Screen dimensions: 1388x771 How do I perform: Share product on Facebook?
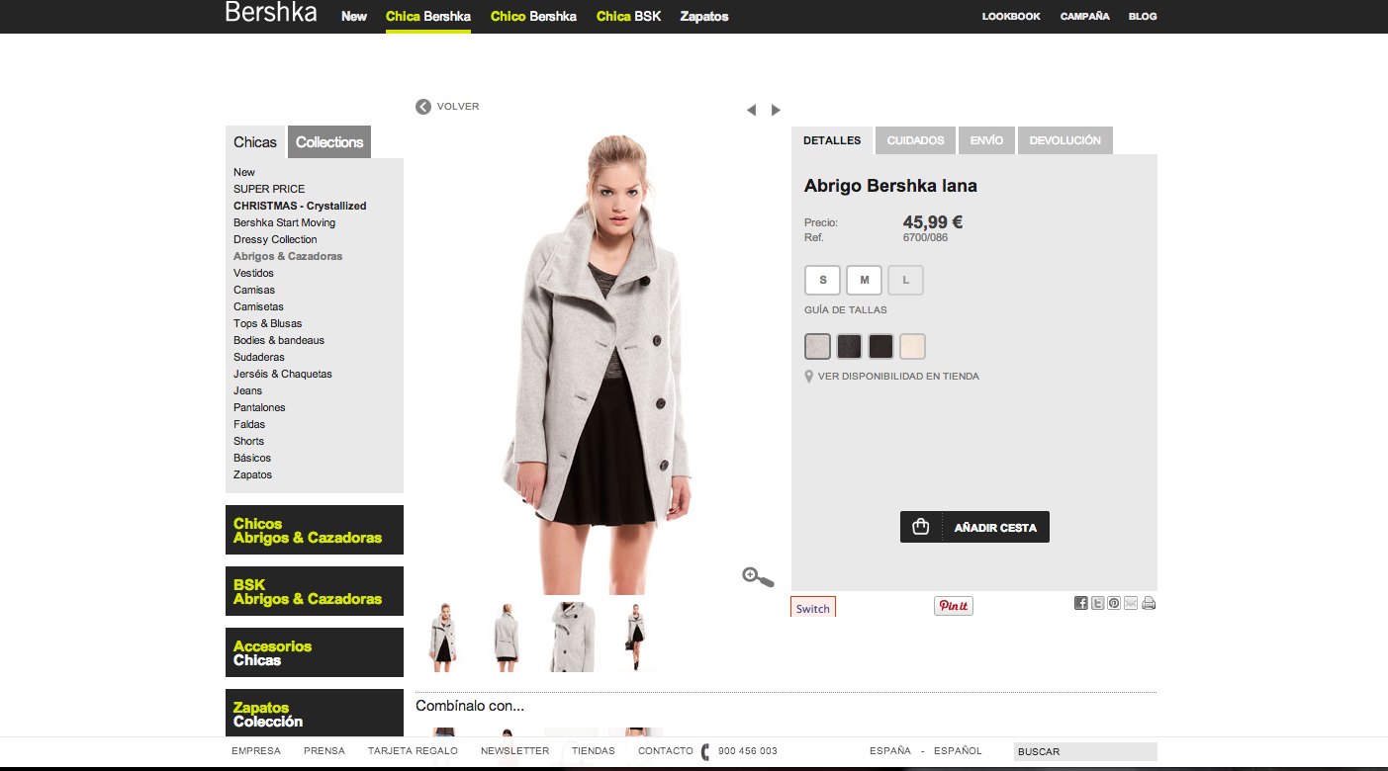pyautogui.click(x=1081, y=603)
